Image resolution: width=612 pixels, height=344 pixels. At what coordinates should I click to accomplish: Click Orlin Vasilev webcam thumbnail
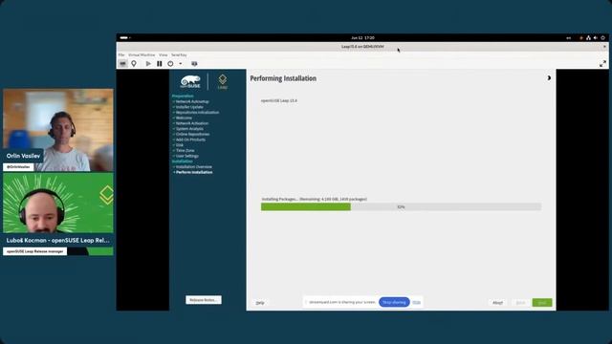pos(58,130)
